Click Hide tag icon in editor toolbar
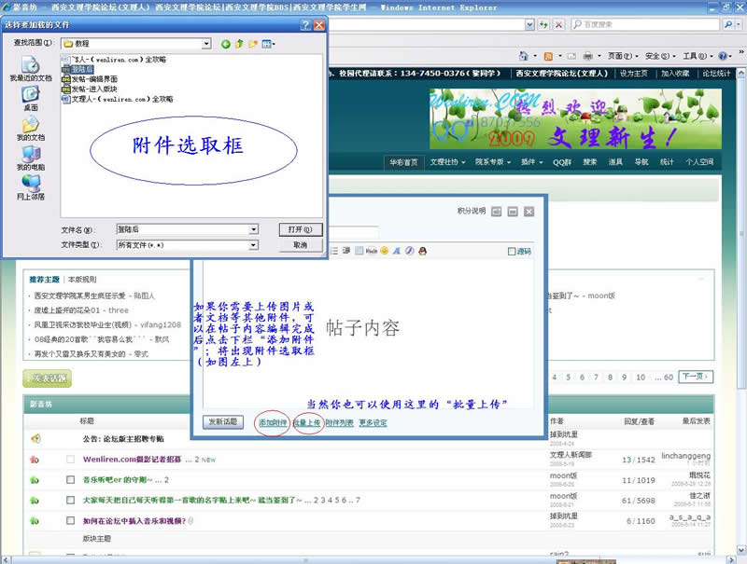This screenshot has height=564, width=747. point(372,251)
